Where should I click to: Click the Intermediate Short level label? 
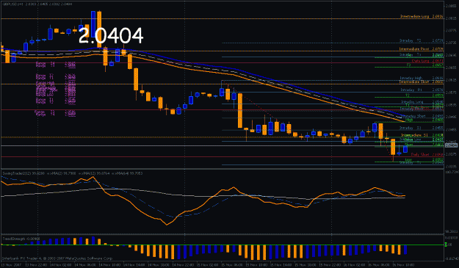(421, 82)
